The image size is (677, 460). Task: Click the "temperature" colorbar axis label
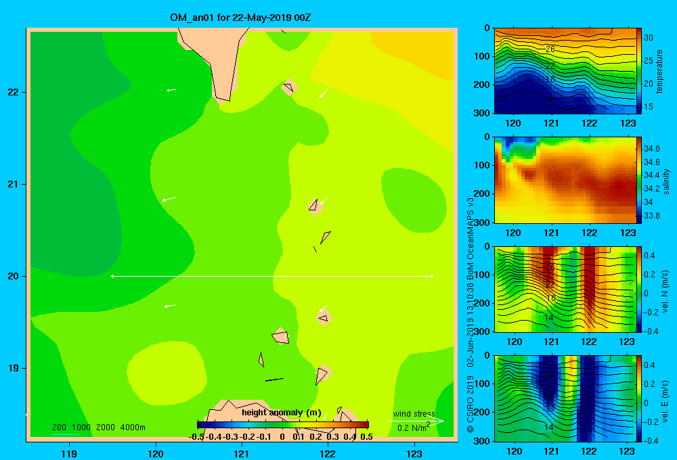(659, 71)
